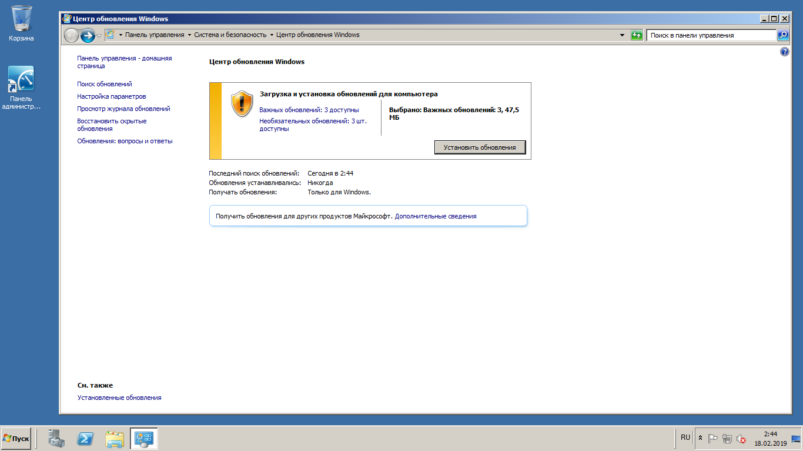Click the search magnifier icon
This screenshot has width=803, height=451.
pyautogui.click(x=783, y=35)
